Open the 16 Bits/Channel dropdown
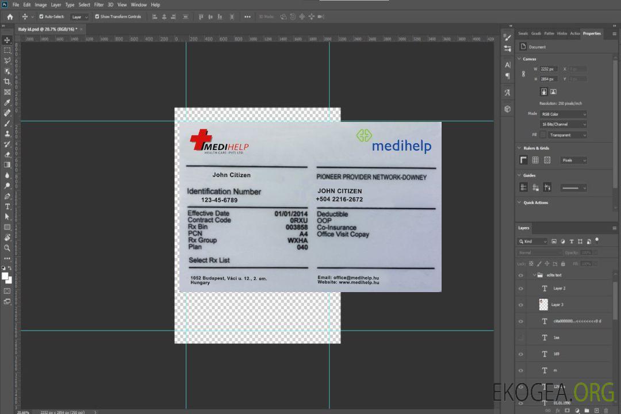The width and height of the screenshot is (621, 414). tap(563, 124)
